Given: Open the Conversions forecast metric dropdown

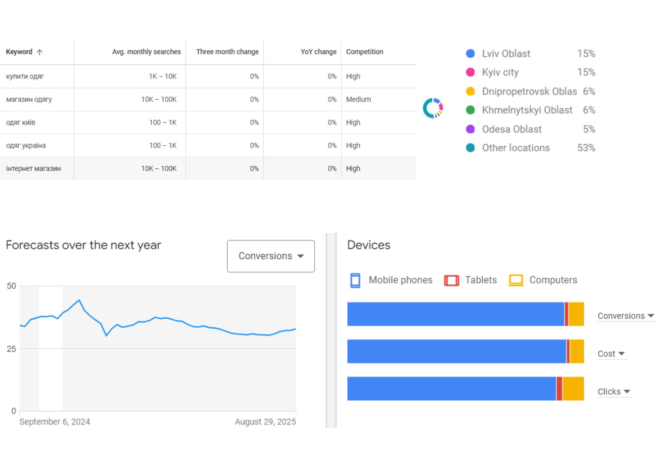Looking at the screenshot, I should coord(271,256).
